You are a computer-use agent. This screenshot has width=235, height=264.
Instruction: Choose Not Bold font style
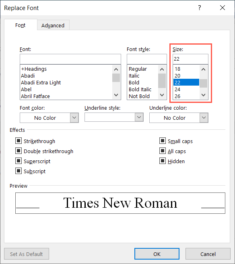(142, 96)
